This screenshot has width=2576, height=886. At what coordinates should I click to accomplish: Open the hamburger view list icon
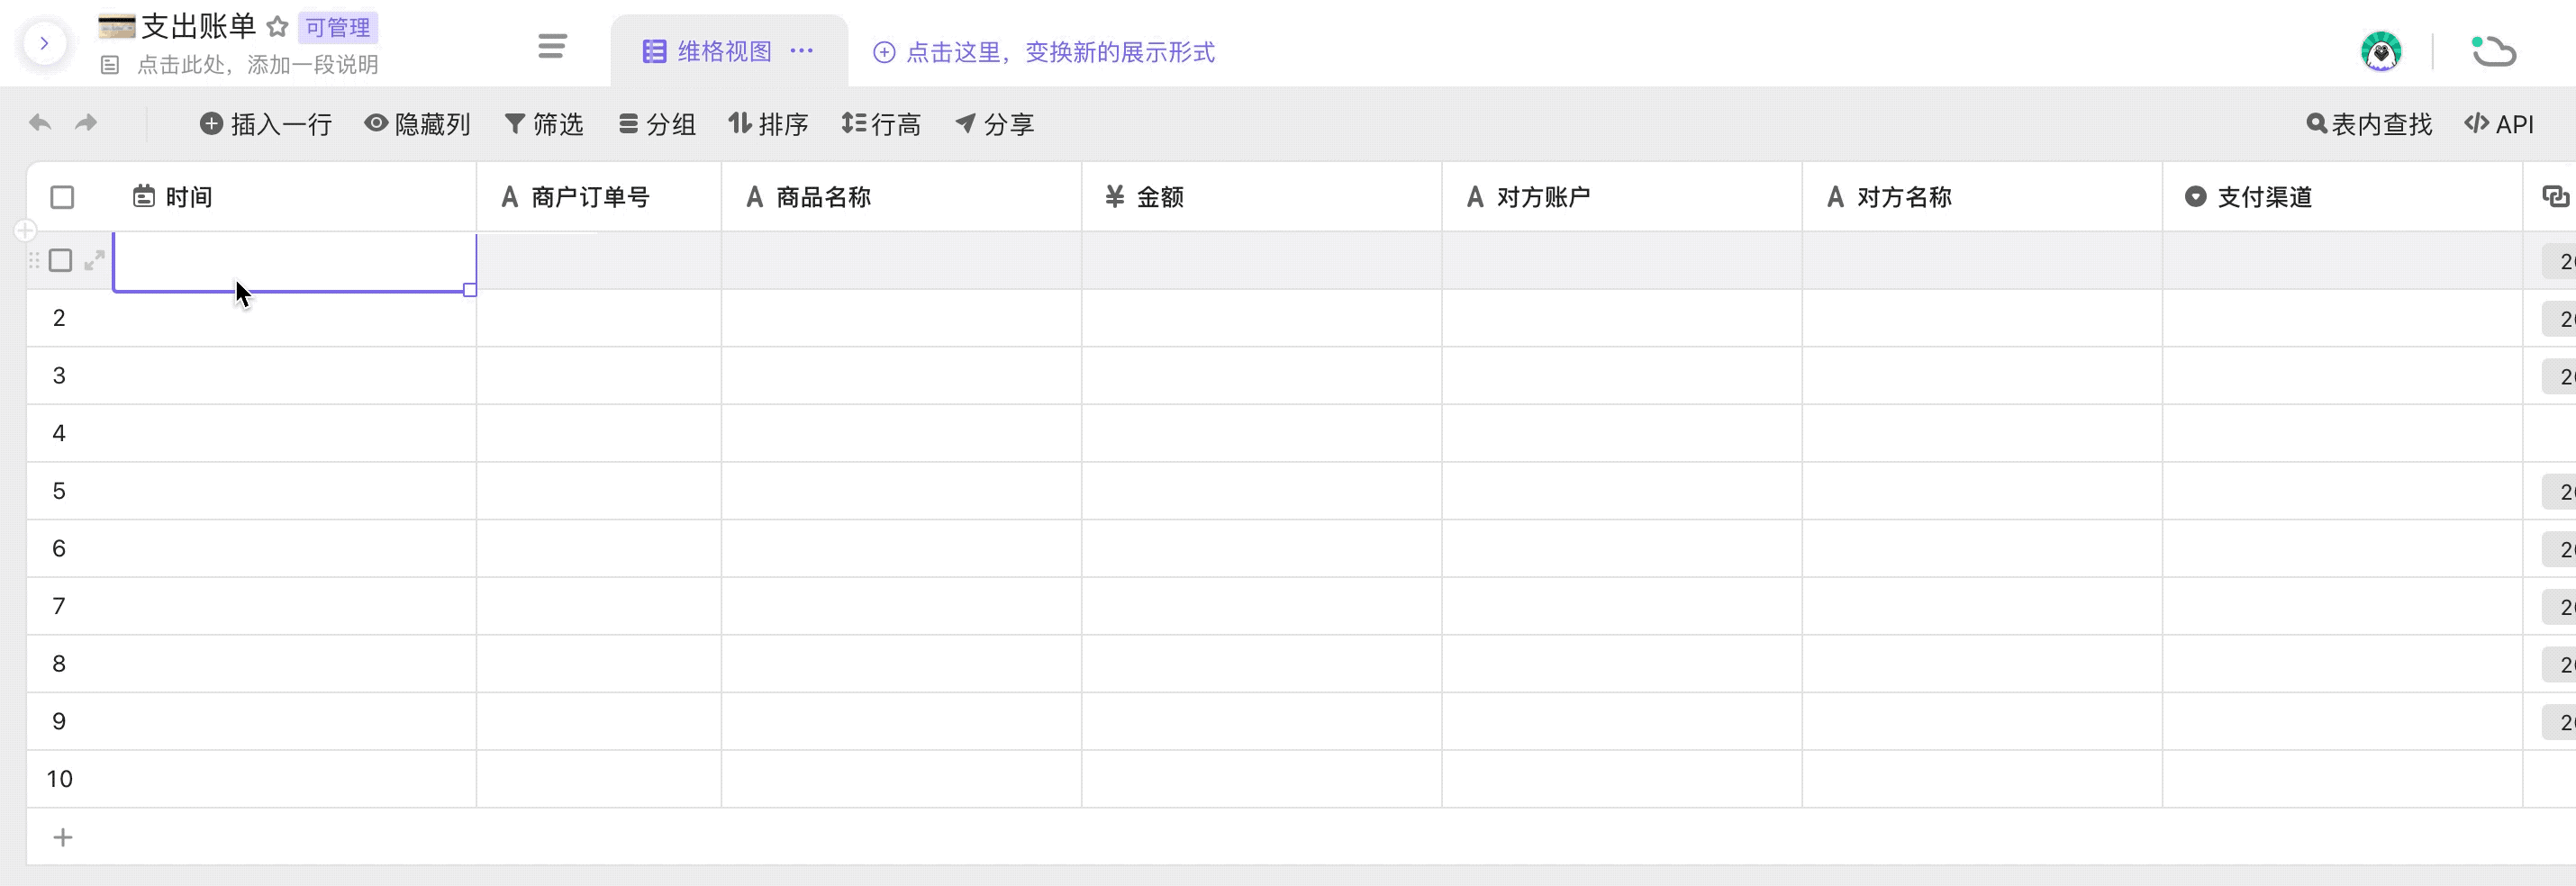pos(552,46)
